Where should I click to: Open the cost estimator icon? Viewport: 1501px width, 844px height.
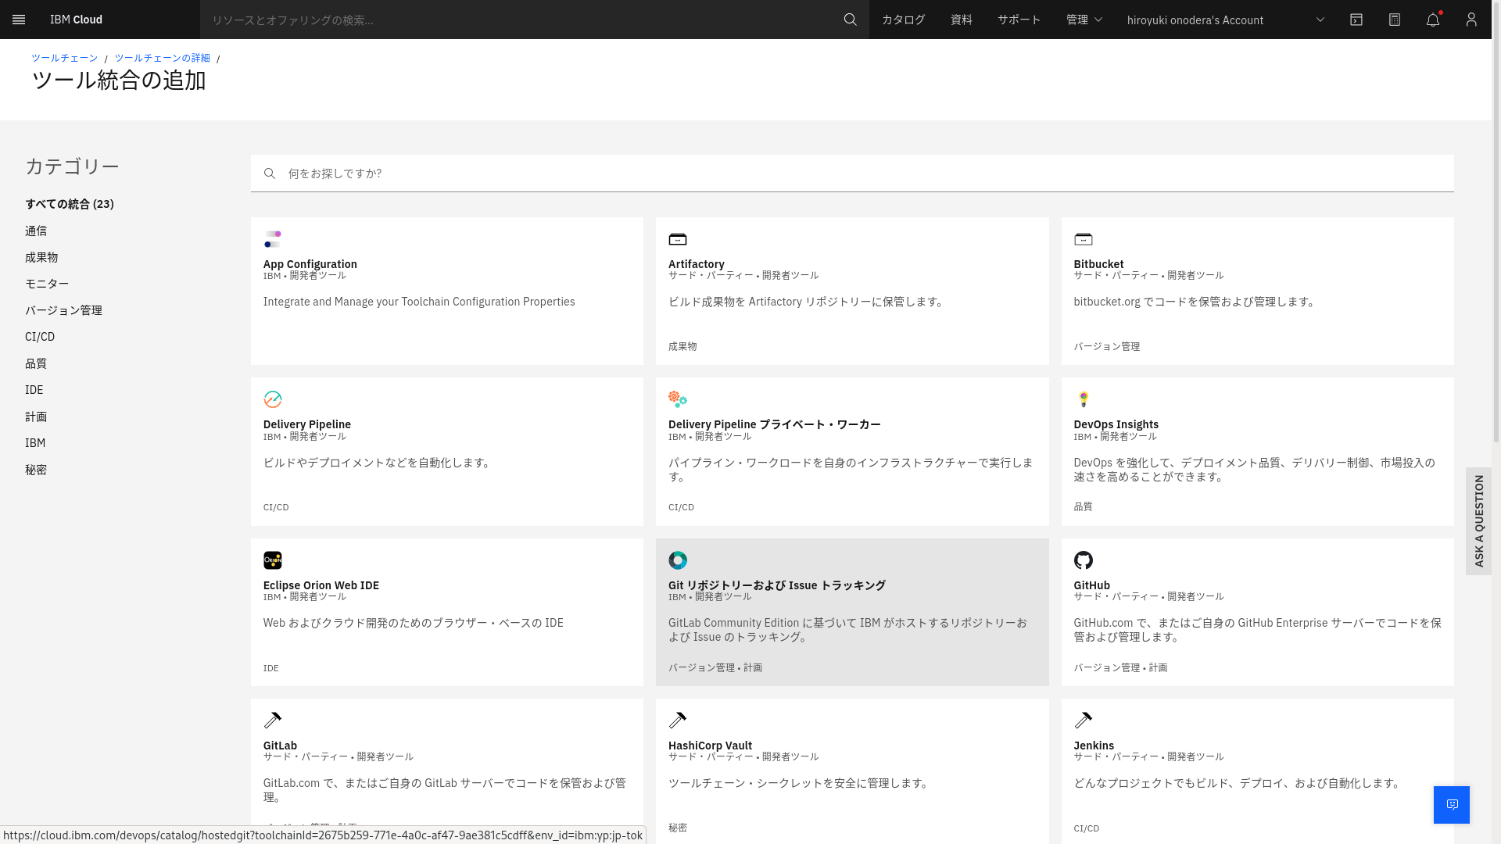pyautogui.click(x=1394, y=20)
